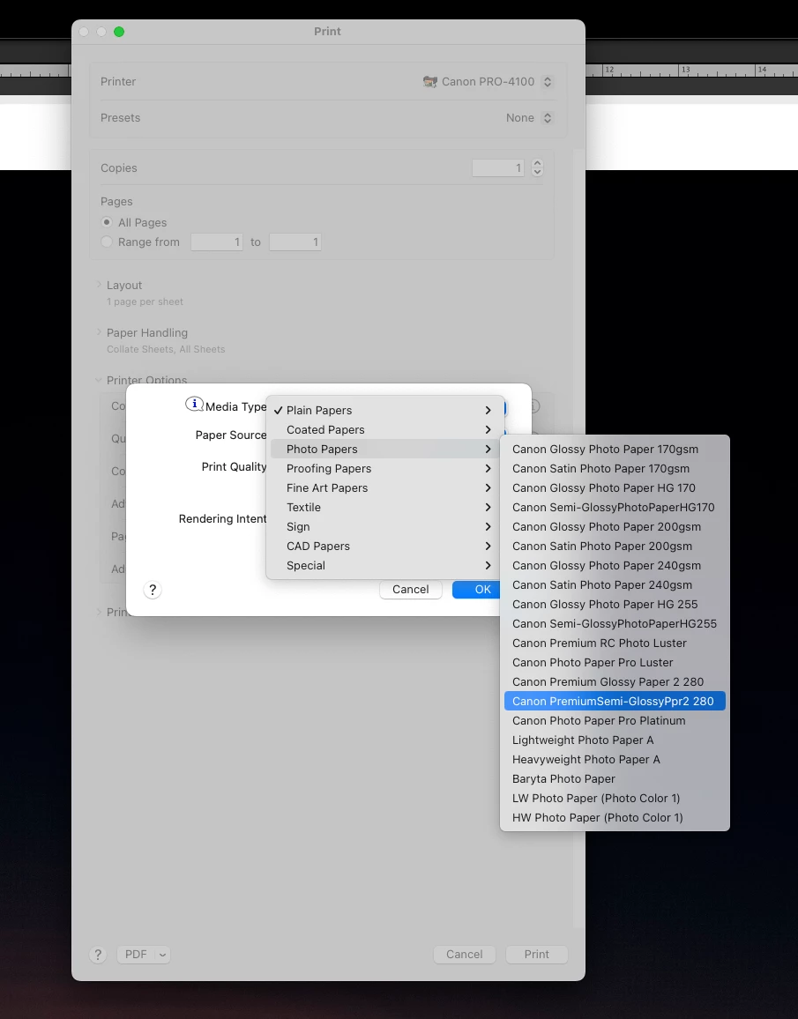The height and width of the screenshot is (1019, 798).
Task: Select Canon Glossy Photo Paper 170gsm
Action: pyautogui.click(x=615, y=449)
